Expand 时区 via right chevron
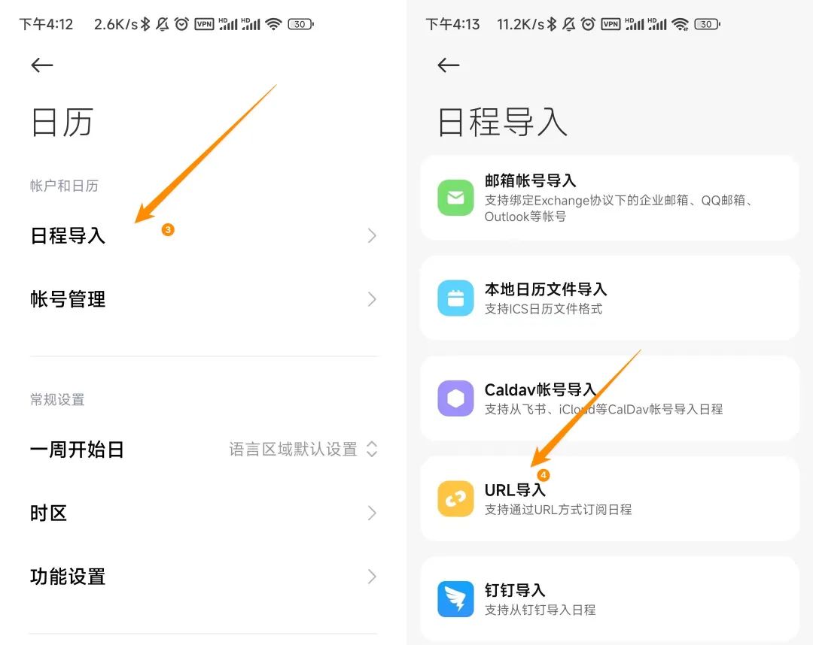The height and width of the screenshot is (645, 813). (x=371, y=513)
